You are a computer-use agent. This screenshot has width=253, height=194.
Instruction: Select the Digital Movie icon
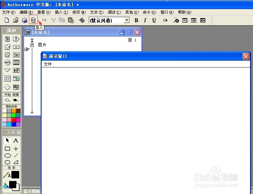[16, 62]
